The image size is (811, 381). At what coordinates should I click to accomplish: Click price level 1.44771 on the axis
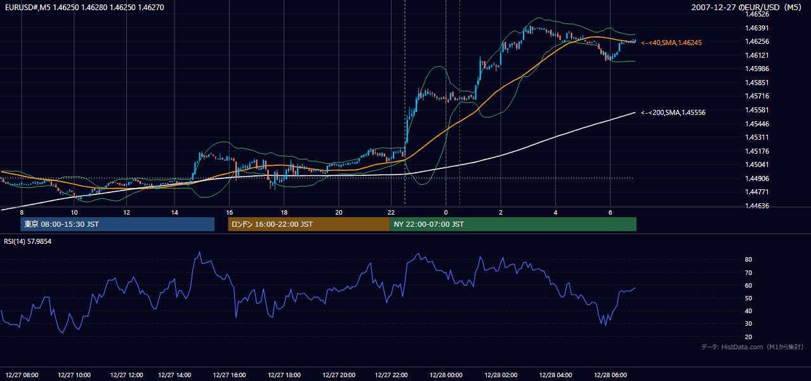click(757, 192)
